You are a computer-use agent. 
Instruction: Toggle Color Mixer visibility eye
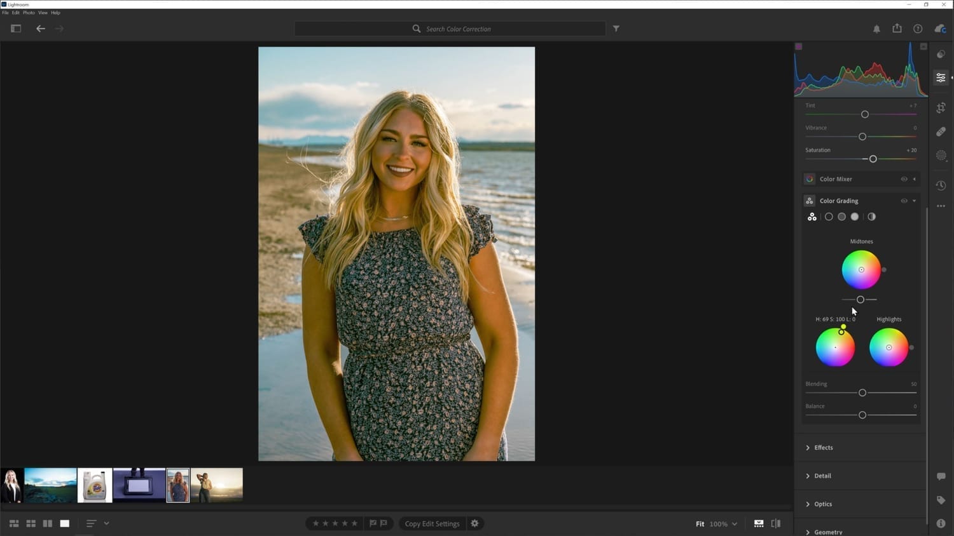pos(904,179)
